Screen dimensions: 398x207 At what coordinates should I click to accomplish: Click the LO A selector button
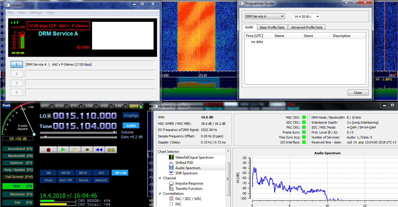tap(49, 116)
